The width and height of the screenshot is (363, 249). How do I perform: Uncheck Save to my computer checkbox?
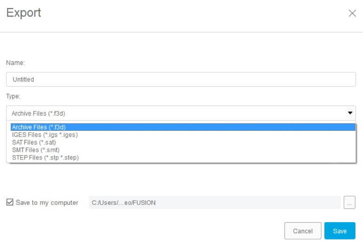(x=10, y=202)
